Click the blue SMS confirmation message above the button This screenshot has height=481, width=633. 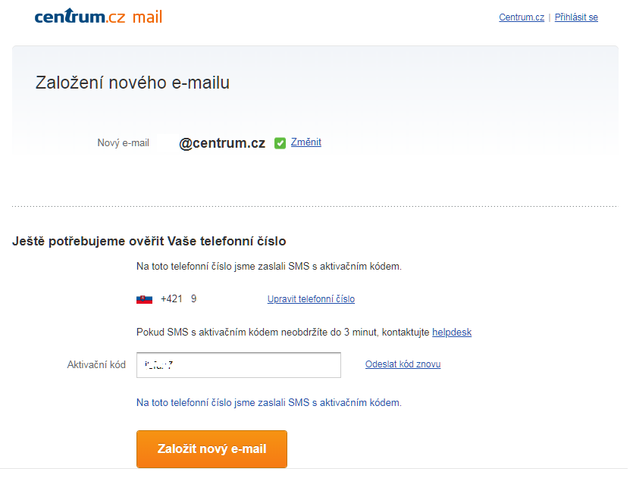(268, 403)
